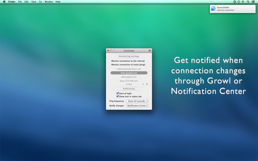Screen dimensions: 258x161
Task: Click the Connected window title
Action: tap(129, 51)
